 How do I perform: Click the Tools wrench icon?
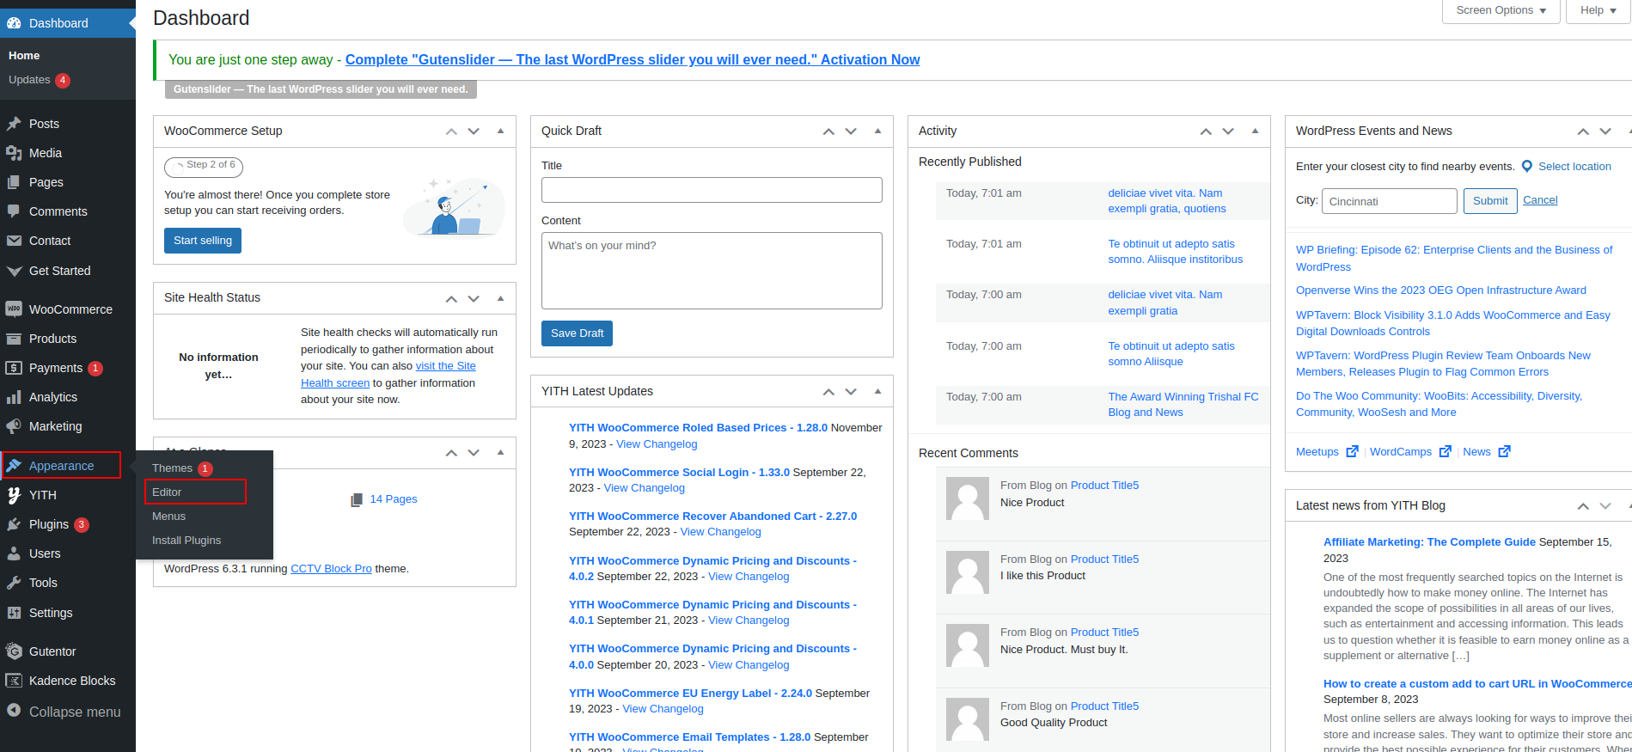pyautogui.click(x=14, y=583)
